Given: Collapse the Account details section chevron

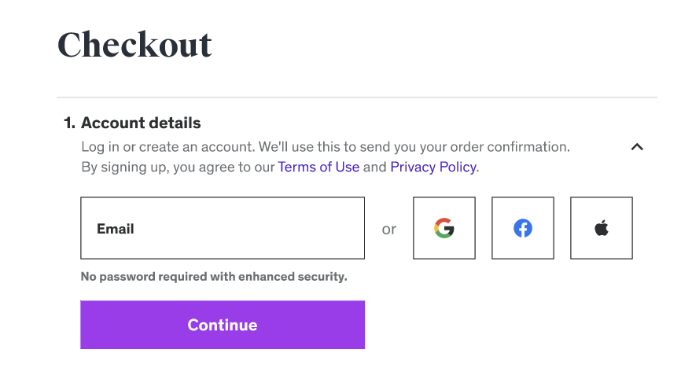Looking at the screenshot, I should pyautogui.click(x=637, y=146).
